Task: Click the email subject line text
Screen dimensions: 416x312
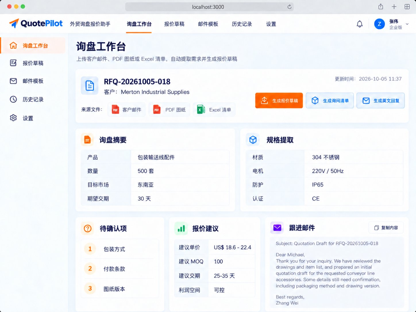Action: coord(327,243)
